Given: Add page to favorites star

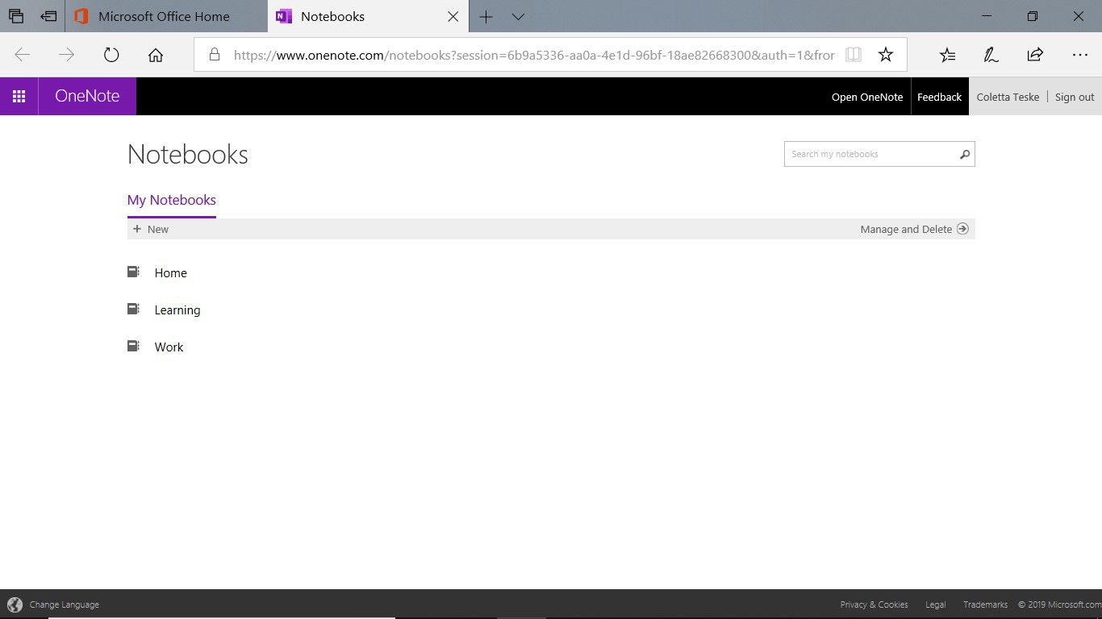Looking at the screenshot, I should (886, 55).
